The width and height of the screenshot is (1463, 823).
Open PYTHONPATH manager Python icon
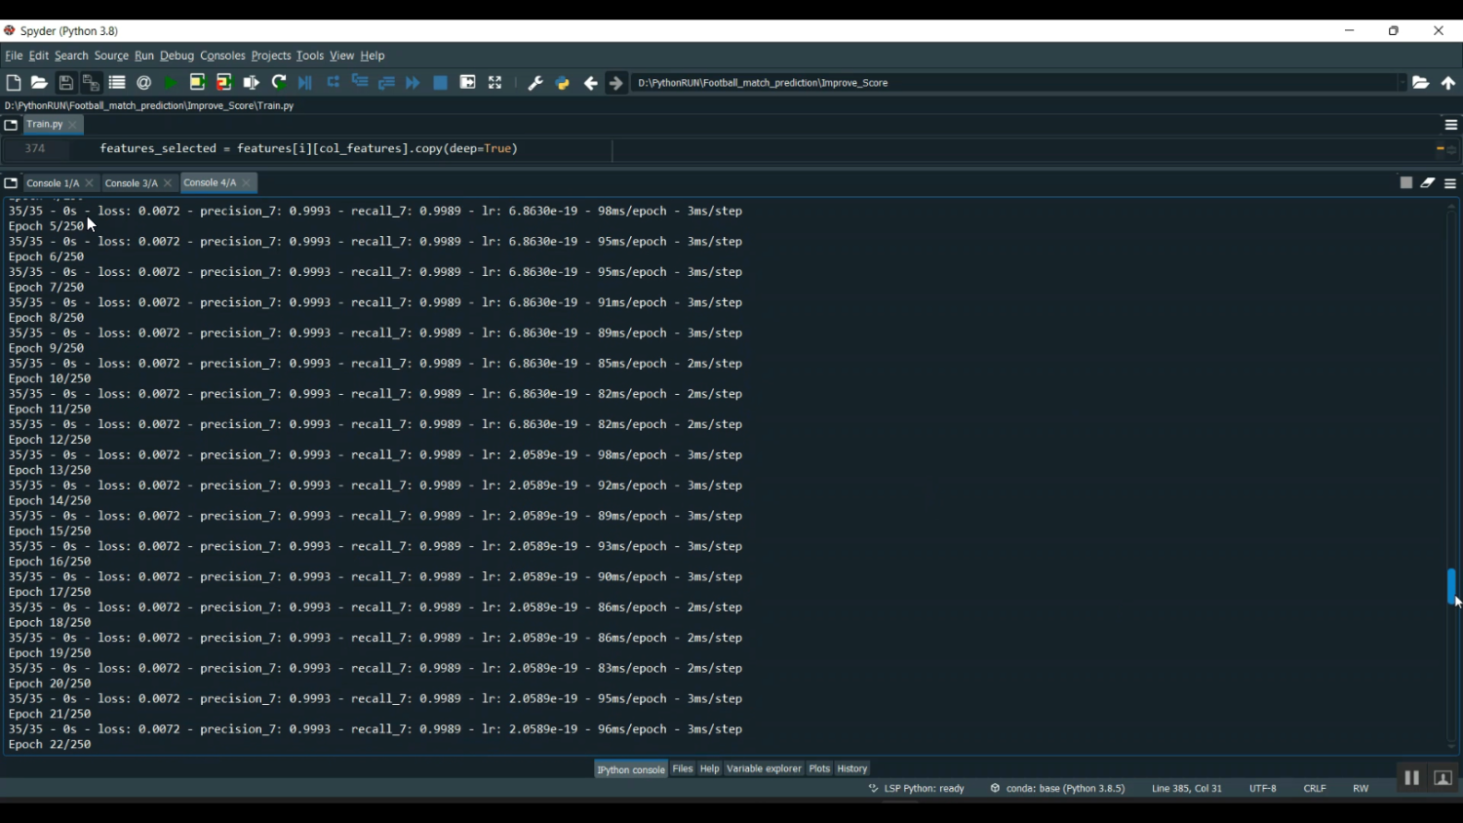563,84
